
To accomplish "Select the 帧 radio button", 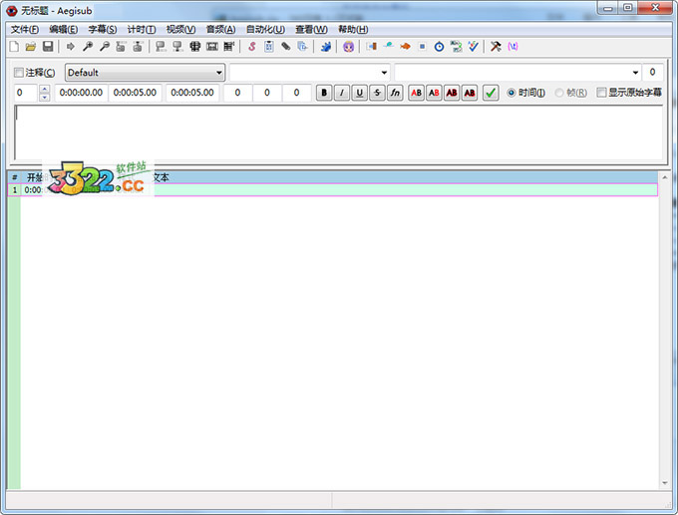I will tap(559, 93).
